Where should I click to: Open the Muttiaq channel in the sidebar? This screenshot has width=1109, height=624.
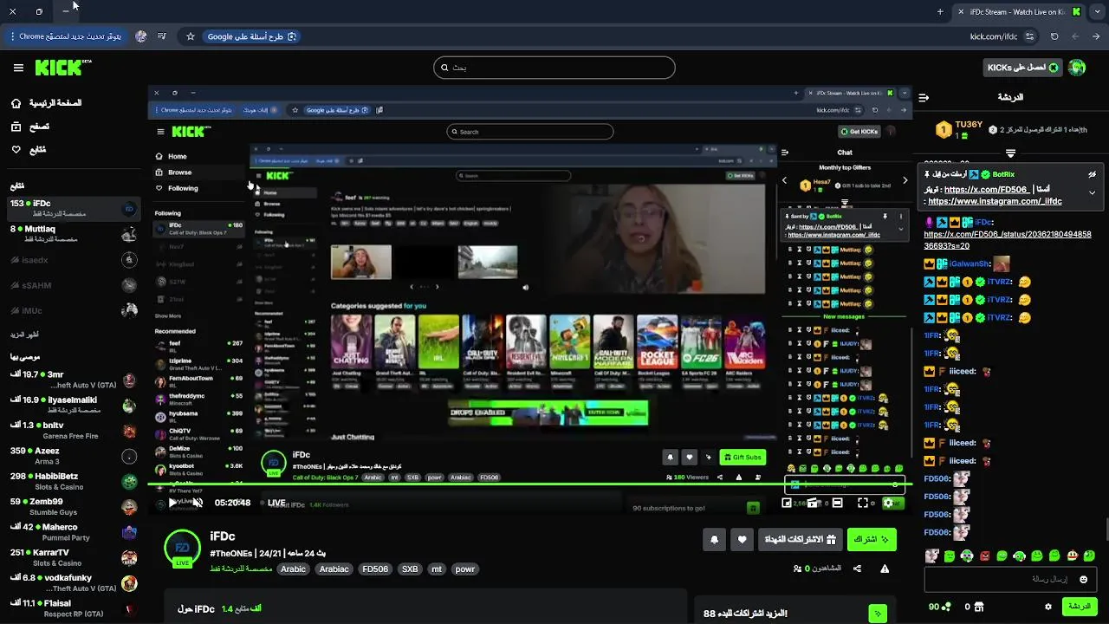coord(74,234)
